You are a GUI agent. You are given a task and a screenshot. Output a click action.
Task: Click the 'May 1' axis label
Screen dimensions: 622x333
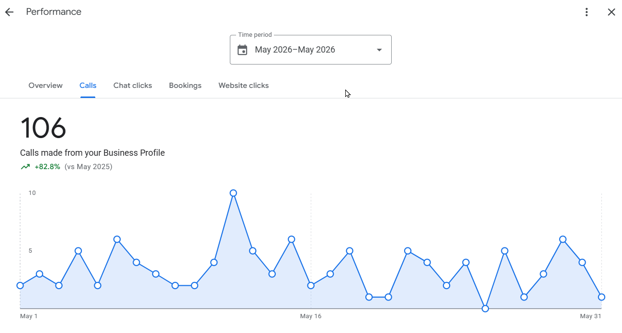click(x=29, y=316)
